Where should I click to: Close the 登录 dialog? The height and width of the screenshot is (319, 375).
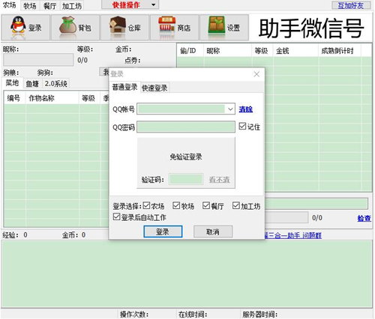click(x=256, y=74)
